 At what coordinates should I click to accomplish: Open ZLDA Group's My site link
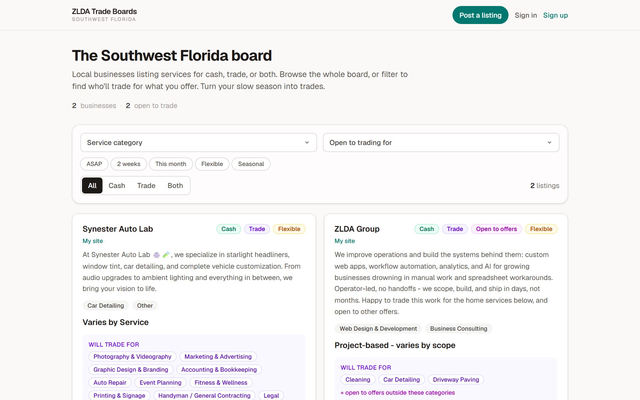click(x=345, y=241)
